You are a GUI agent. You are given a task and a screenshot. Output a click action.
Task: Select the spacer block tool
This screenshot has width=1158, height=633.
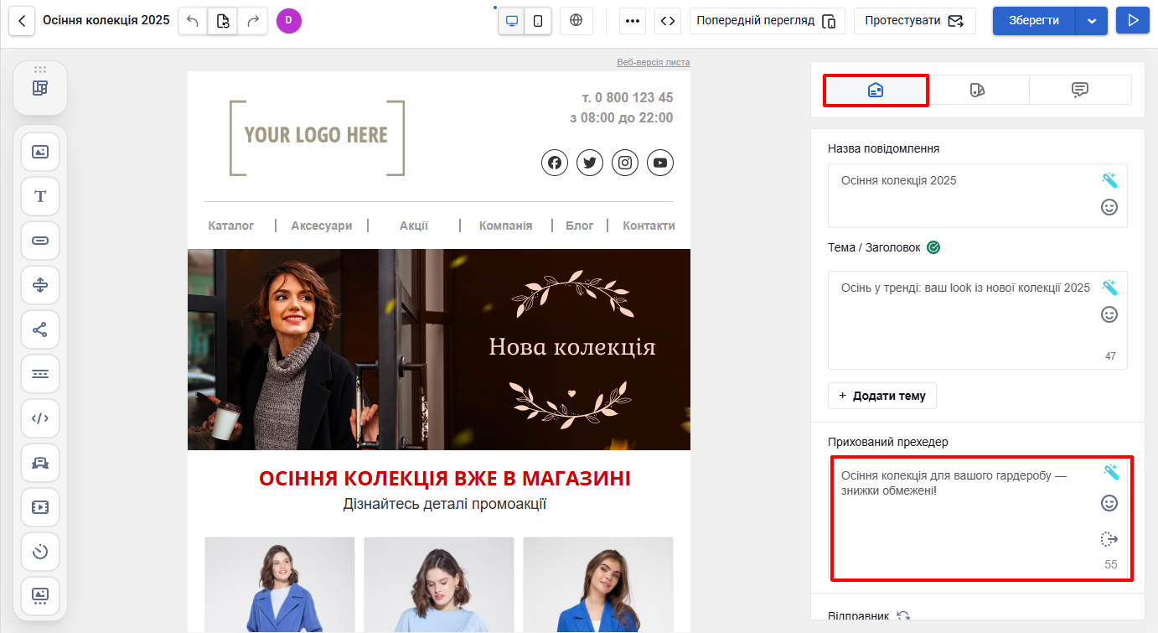click(40, 285)
